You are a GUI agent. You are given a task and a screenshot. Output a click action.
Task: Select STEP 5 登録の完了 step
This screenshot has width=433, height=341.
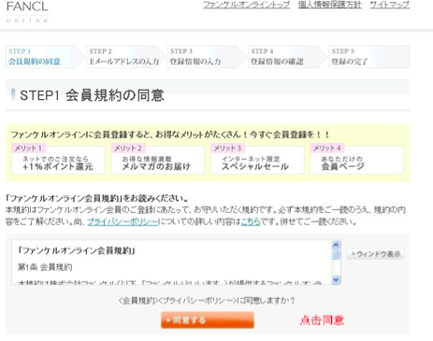(x=369, y=57)
